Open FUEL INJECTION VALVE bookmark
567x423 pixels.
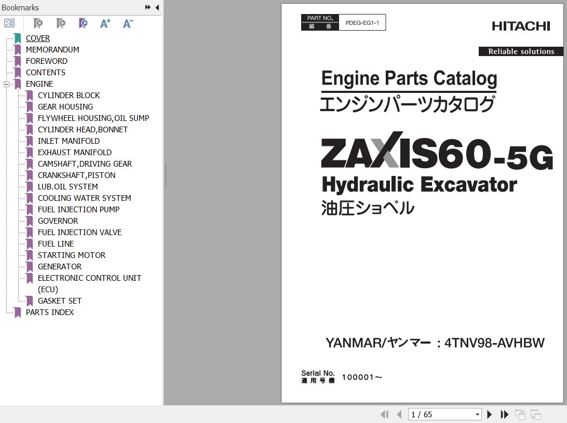click(79, 233)
